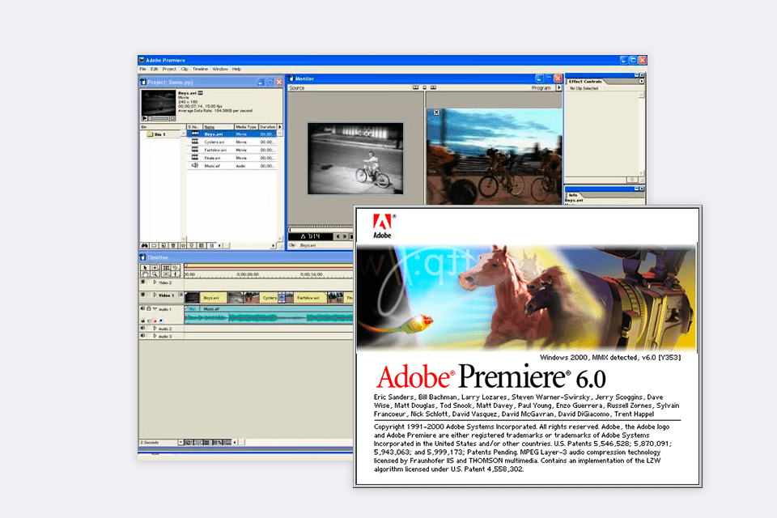777x518 pixels.
Task: Select the Selection tool in Timeline toolbar
Action: (x=145, y=267)
